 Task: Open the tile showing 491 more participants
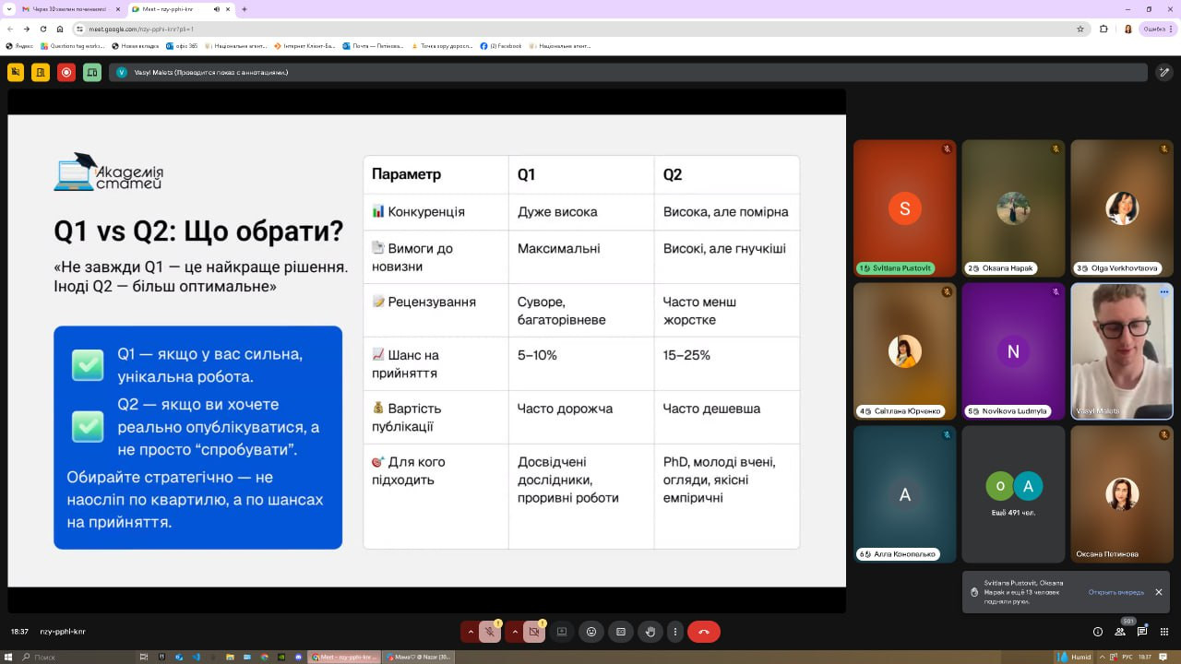pyautogui.click(x=1013, y=494)
